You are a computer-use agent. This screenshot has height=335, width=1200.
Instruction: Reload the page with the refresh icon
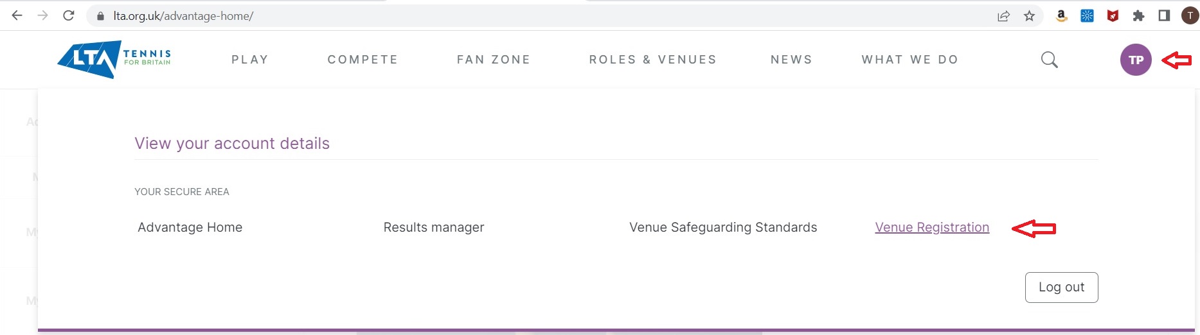69,16
